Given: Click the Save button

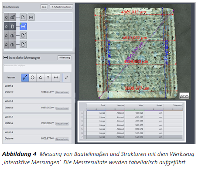Looking at the screenshot, I should click(x=44, y=7).
